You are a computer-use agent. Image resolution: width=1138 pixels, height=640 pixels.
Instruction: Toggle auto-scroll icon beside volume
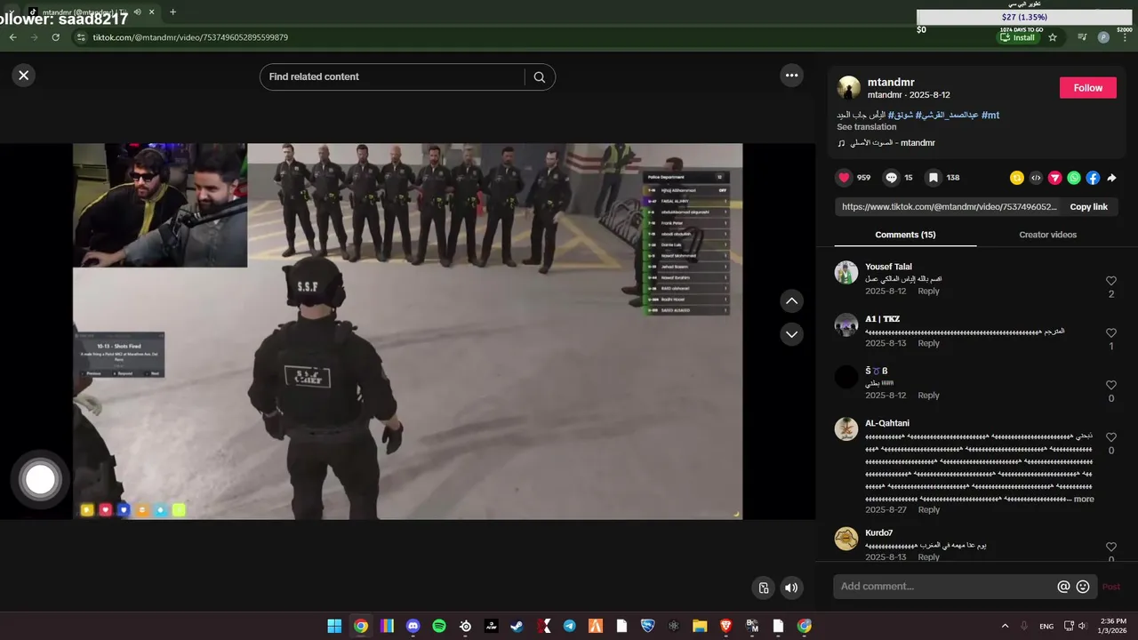763,588
